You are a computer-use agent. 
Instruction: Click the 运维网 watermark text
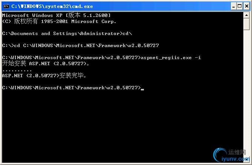tap(237, 152)
